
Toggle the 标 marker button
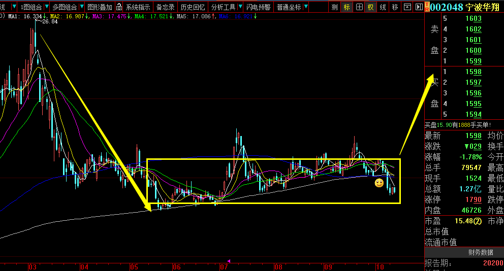coord(347,7)
